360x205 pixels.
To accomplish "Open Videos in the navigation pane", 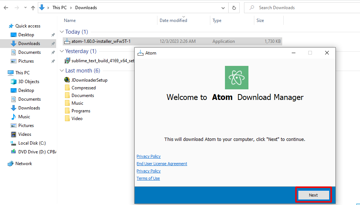I will coord(25,134).
